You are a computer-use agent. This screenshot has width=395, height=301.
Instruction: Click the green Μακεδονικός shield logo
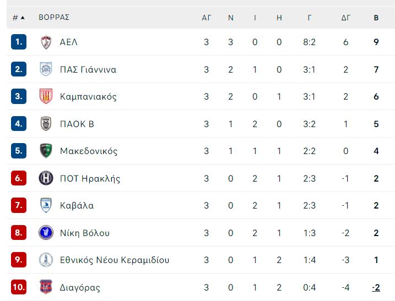(x=46, y=151)
